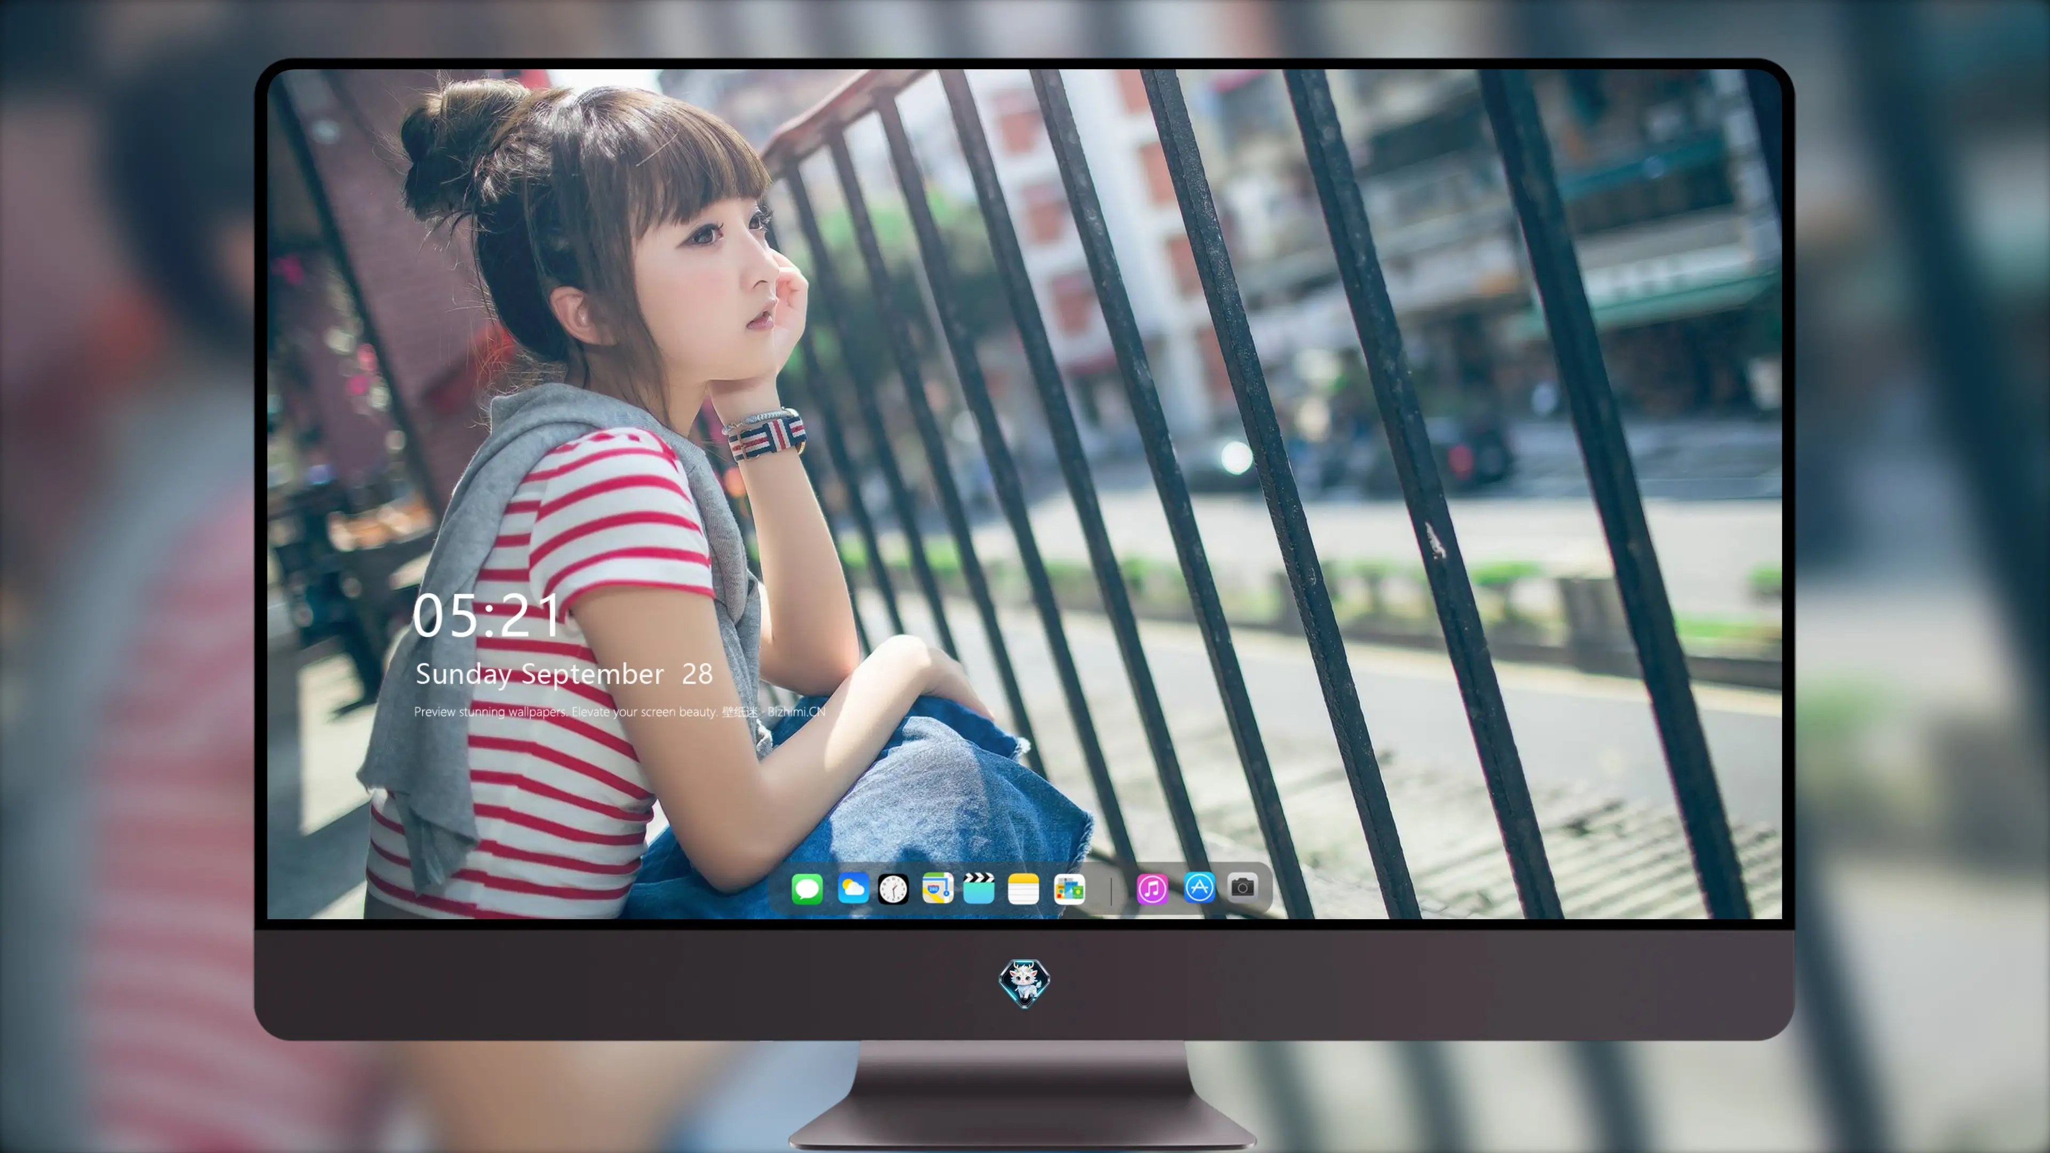Open the Clock app in the dock

(893, 888)
